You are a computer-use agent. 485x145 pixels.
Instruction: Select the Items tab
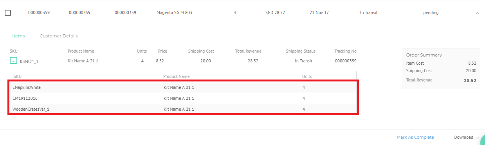18,36
